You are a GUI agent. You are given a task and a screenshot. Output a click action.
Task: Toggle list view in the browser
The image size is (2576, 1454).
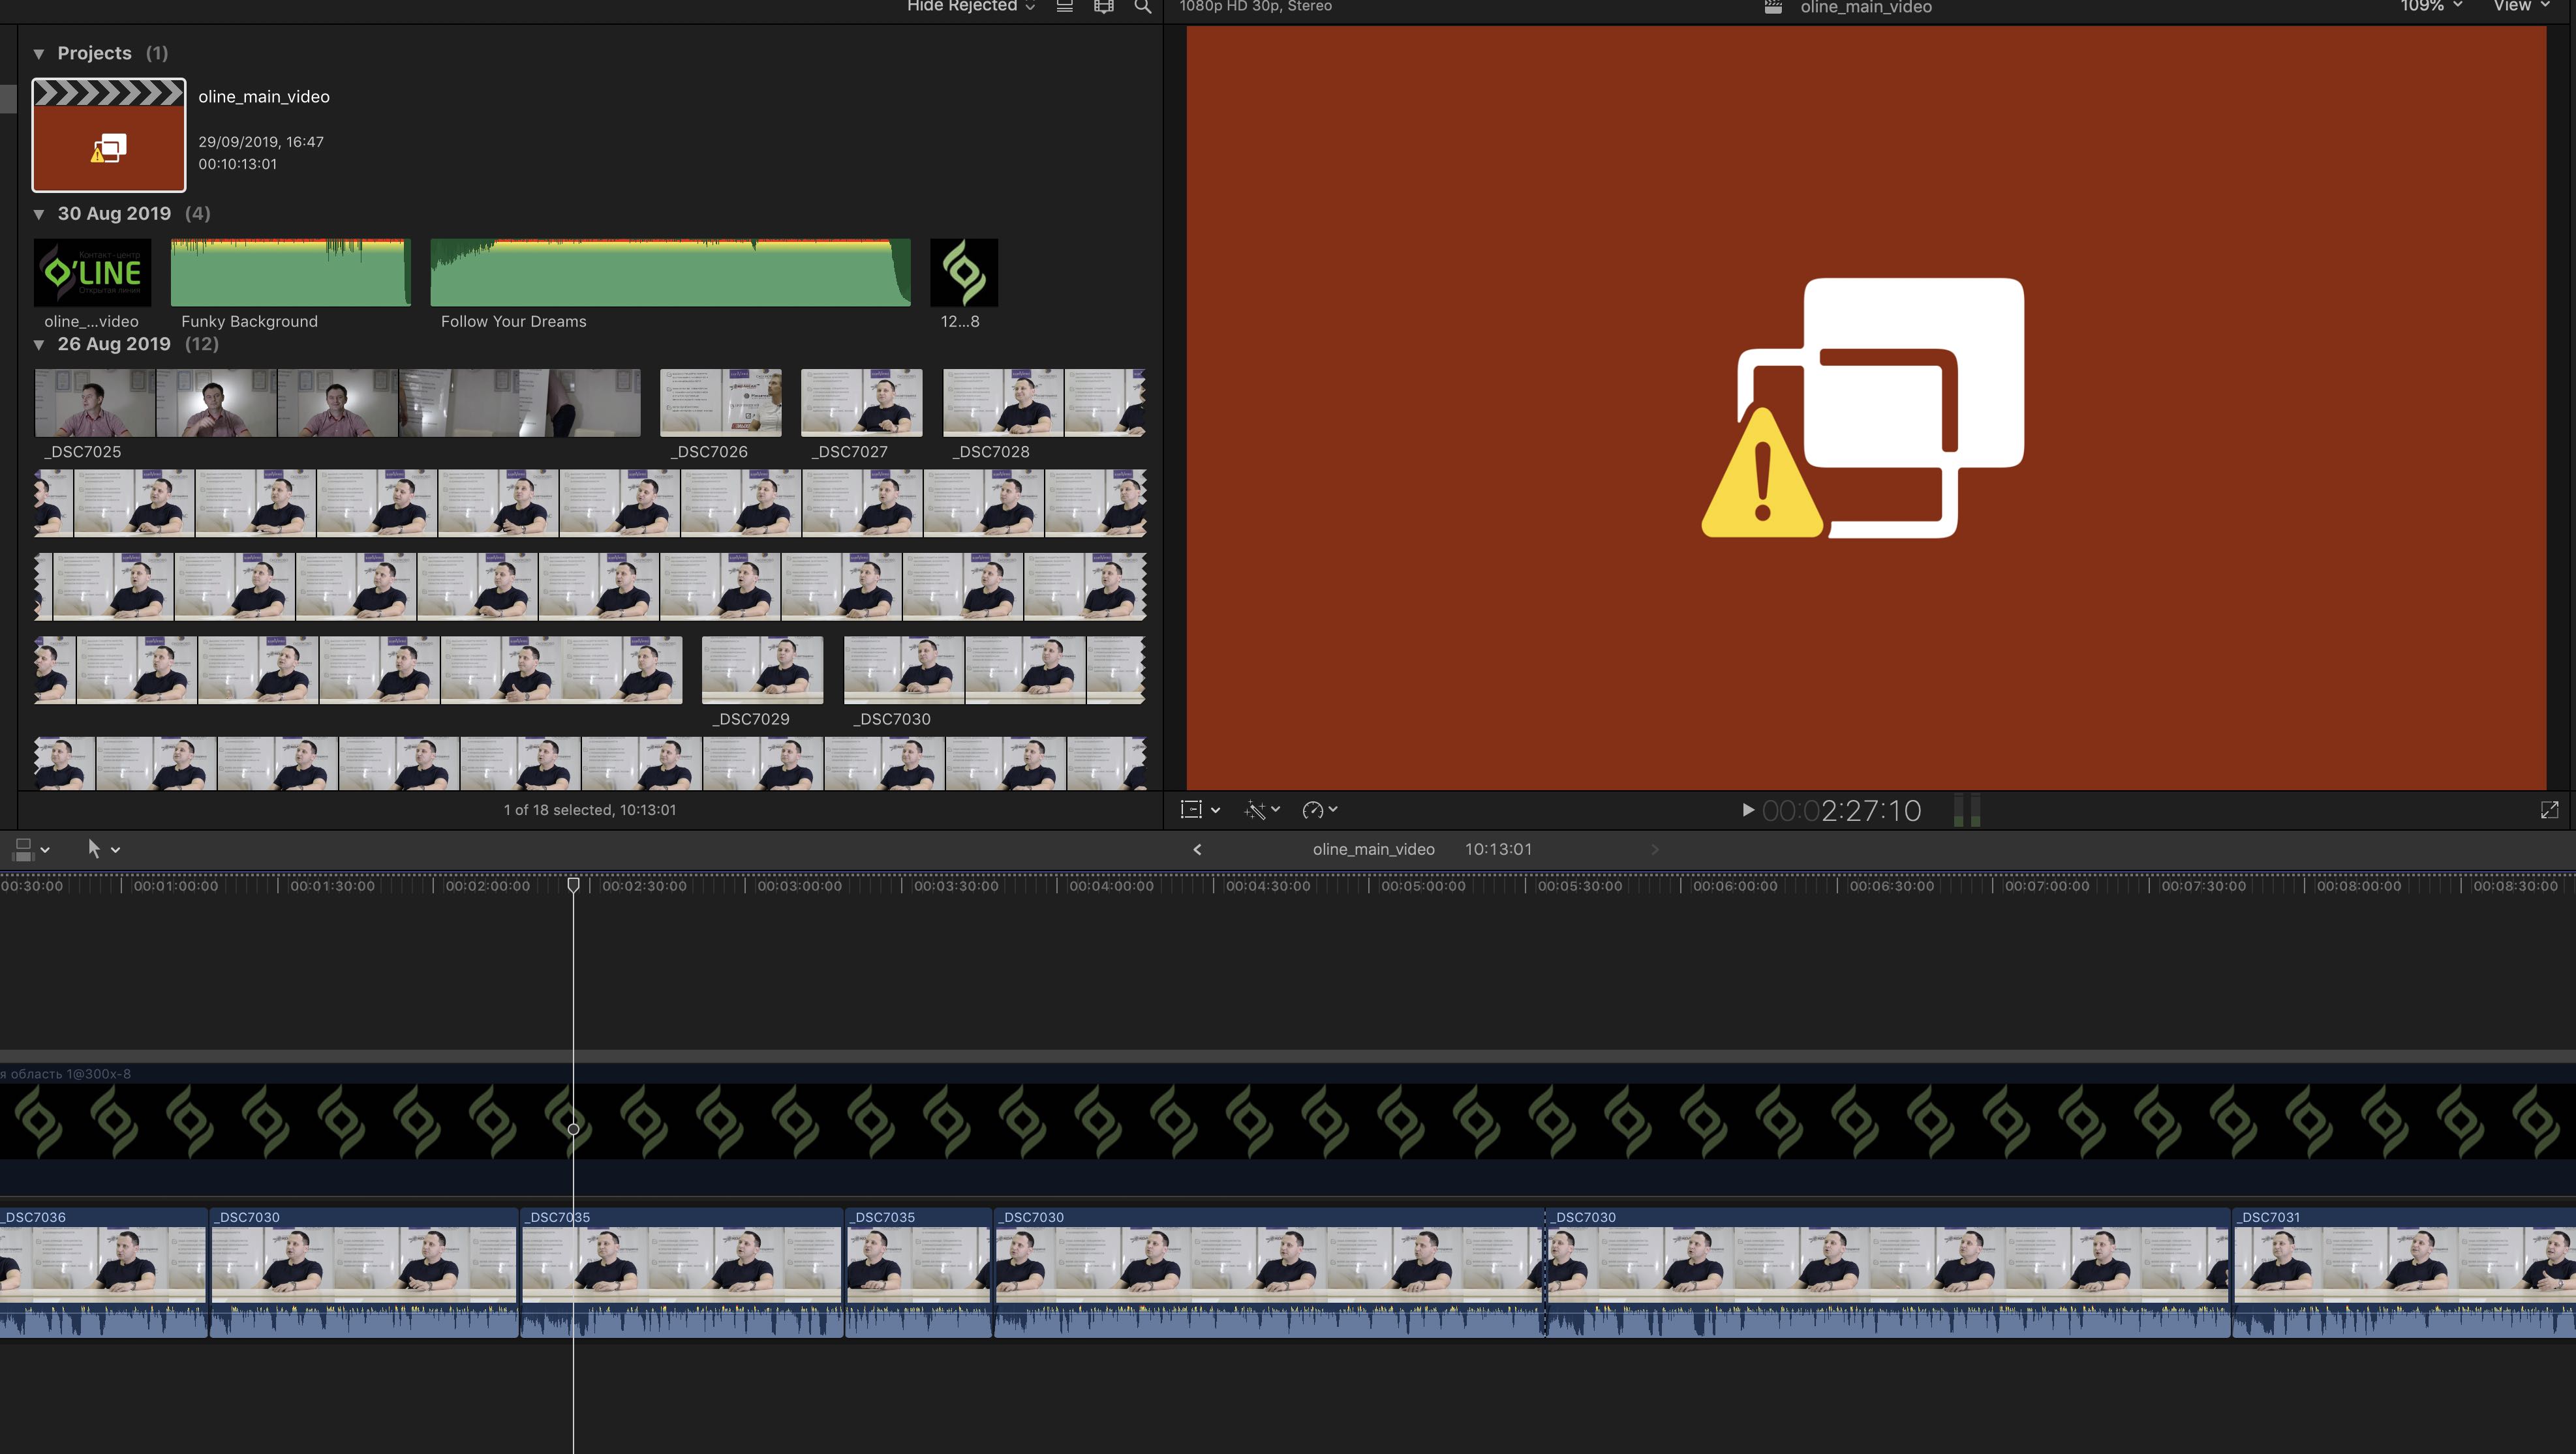coord(1065,6)
